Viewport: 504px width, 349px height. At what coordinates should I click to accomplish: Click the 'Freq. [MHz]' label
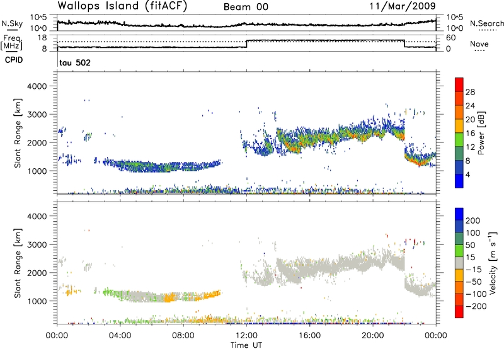tap(12, 42)
